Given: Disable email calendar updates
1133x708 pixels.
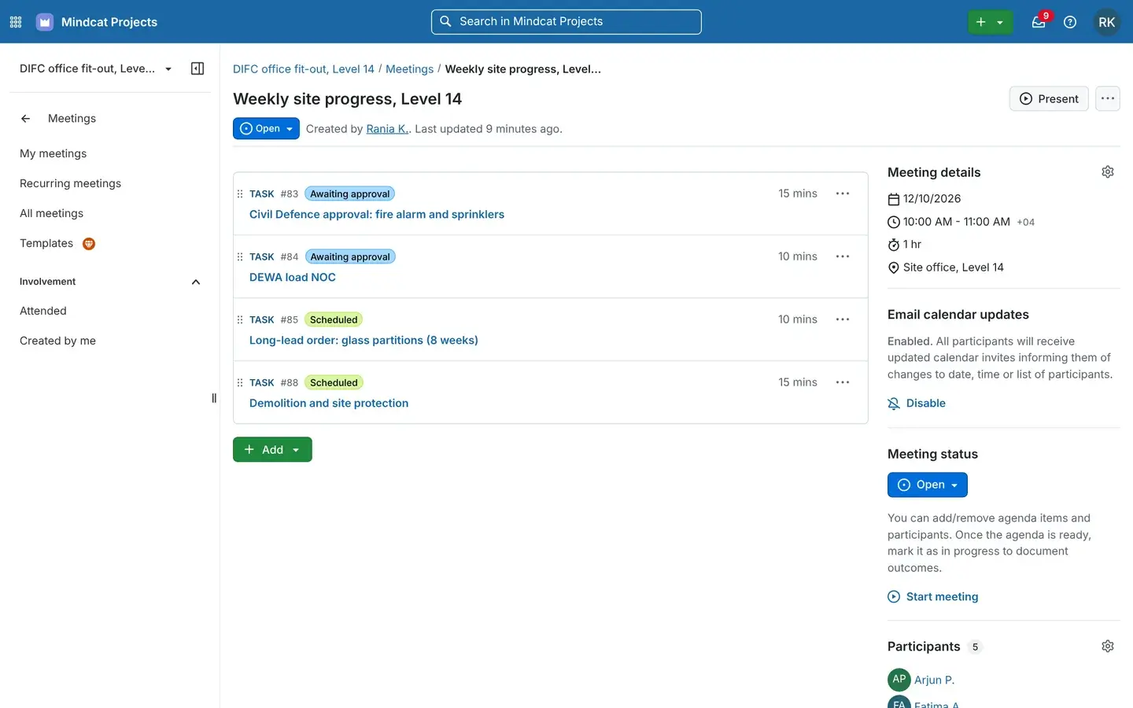Looking at the screenshot, I should (917, 403).
